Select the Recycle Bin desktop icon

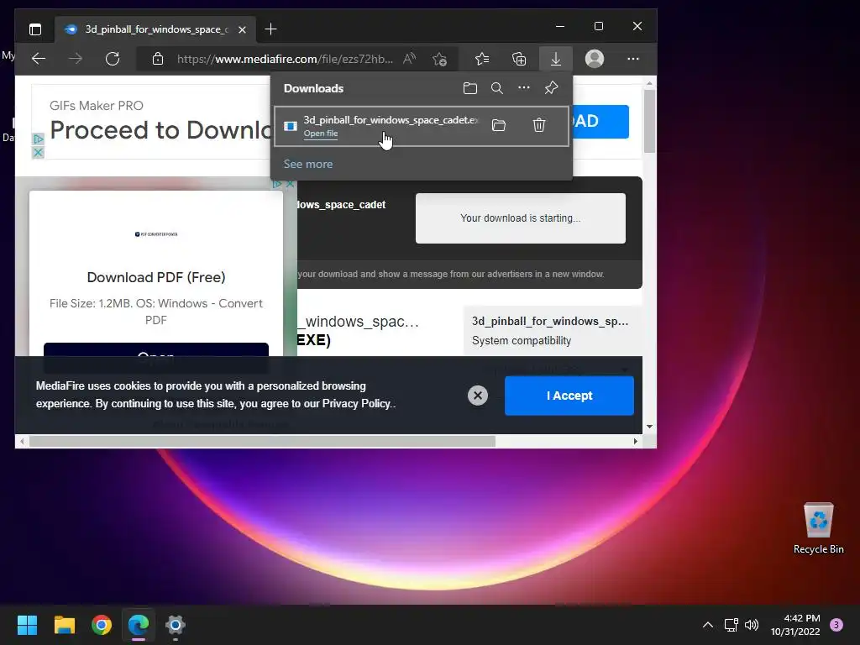click(818, 528)
